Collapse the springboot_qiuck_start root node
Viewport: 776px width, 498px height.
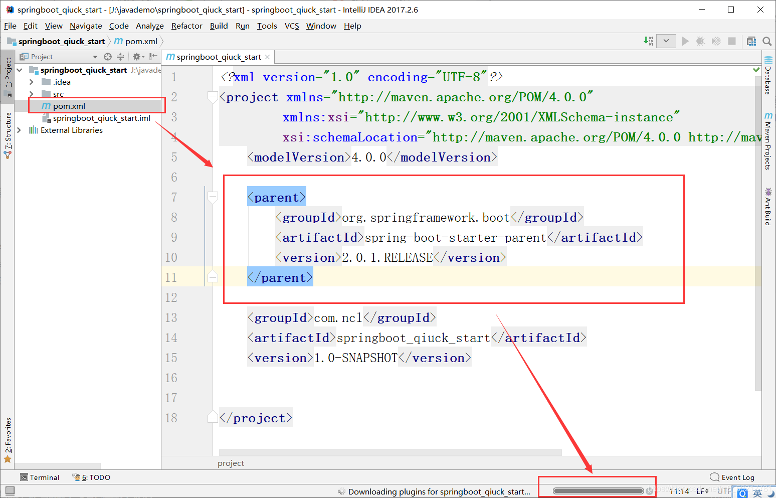[20, 70]
